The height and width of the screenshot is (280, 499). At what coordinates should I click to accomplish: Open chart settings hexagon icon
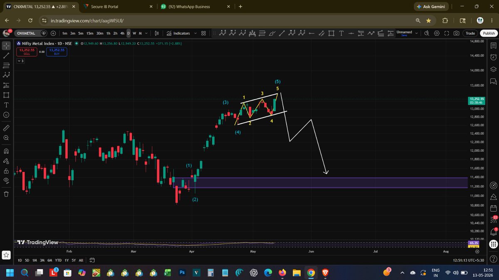tap(437, 33)
